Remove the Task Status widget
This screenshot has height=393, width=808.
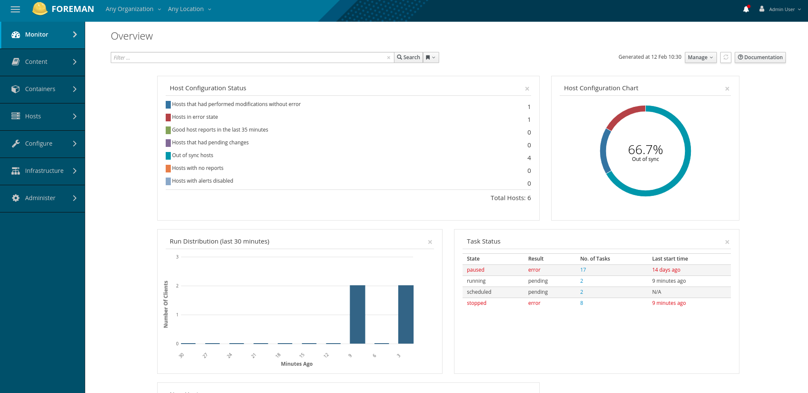coord(727,242)
